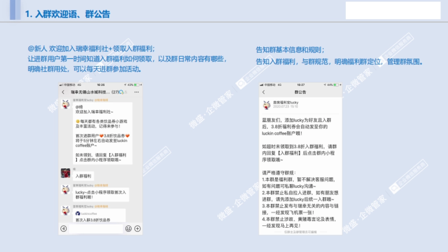Tap the back chevron on the 群公告 page
448x252 pixels.
264,92
